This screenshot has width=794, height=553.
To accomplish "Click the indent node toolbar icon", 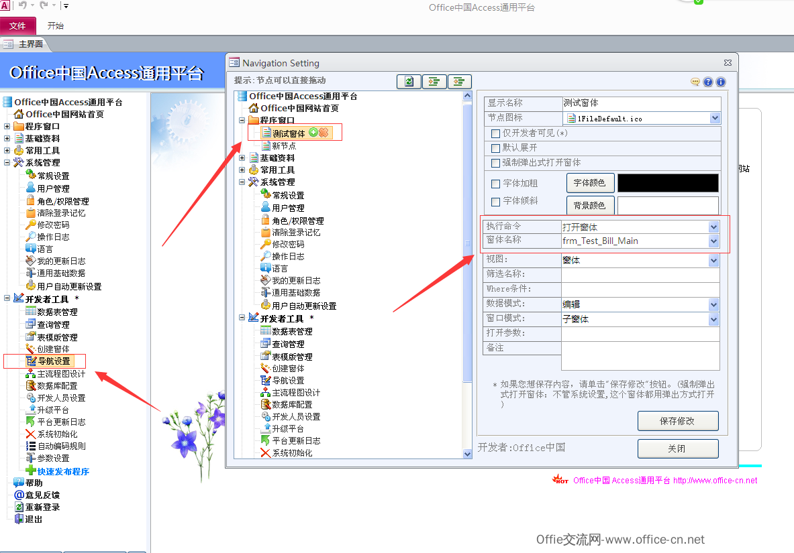I will (434, 82).
